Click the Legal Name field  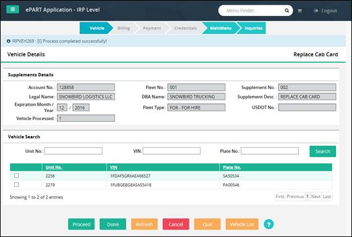(x=86, y=97)
